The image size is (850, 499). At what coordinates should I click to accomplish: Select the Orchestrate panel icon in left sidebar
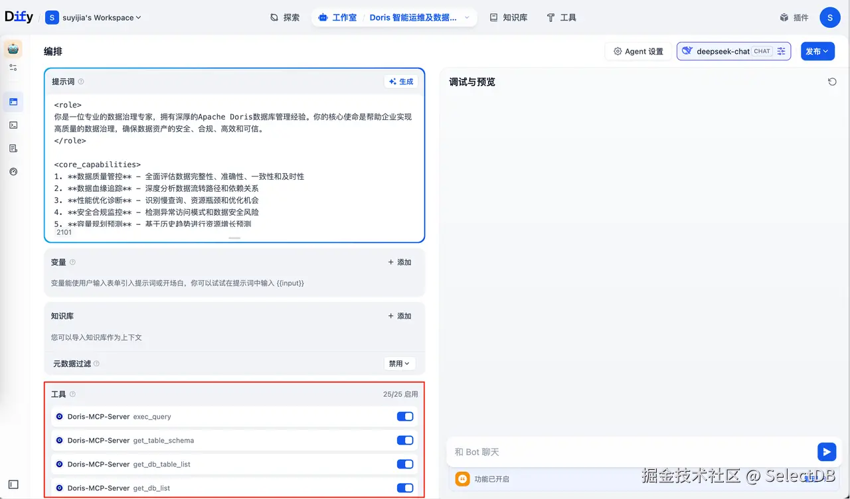[x=12, y=101]
